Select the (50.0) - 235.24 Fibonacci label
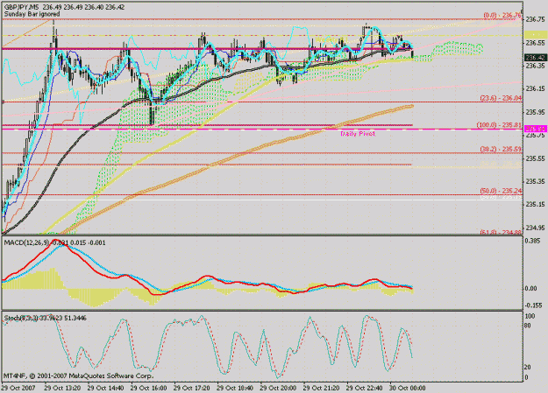Image resolution: width=548 pixels, height=393 pixels. pyautogui.click(x=502, y=191)
